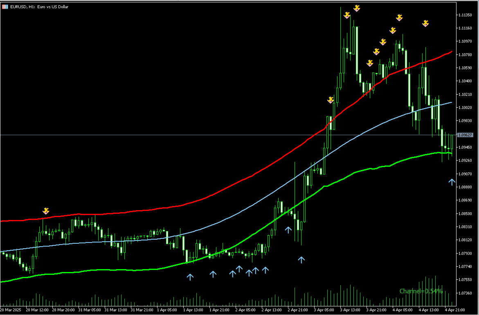Click the rightmost anchor icon near 4 Apr 13:00
The width and height of the screenshot is (479, 315).
425,23
